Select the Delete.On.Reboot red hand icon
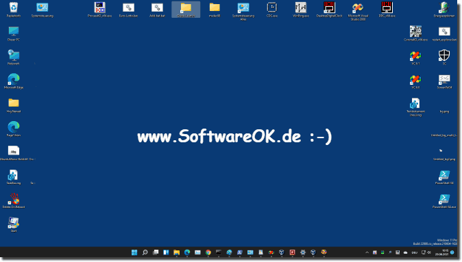The height and width of the screenshot is (262, 462). pos(14,200)
